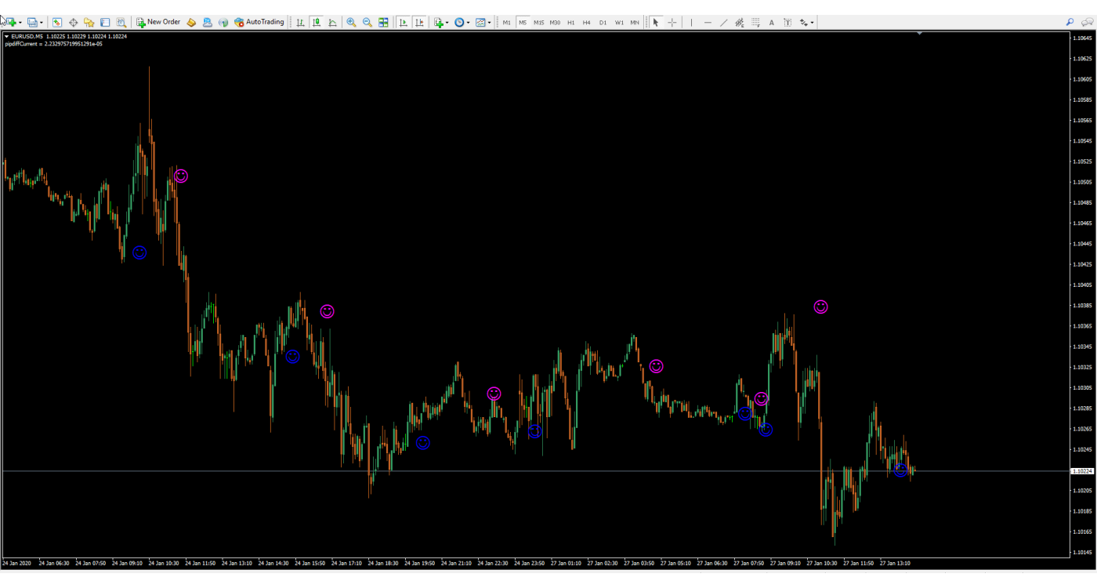The image size is (1097, 588).
Task: Expand the Periodicity clock dropdown
Action: 468,23
